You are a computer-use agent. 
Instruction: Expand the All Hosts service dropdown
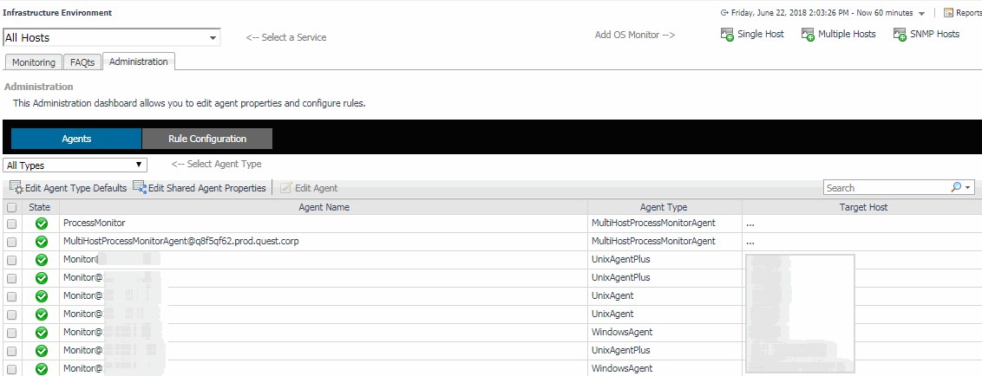coord(213,38)
